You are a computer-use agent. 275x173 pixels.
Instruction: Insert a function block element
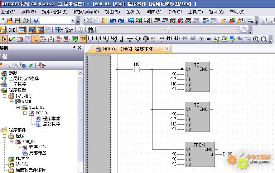pyautogui.click(x=146, y=39)
